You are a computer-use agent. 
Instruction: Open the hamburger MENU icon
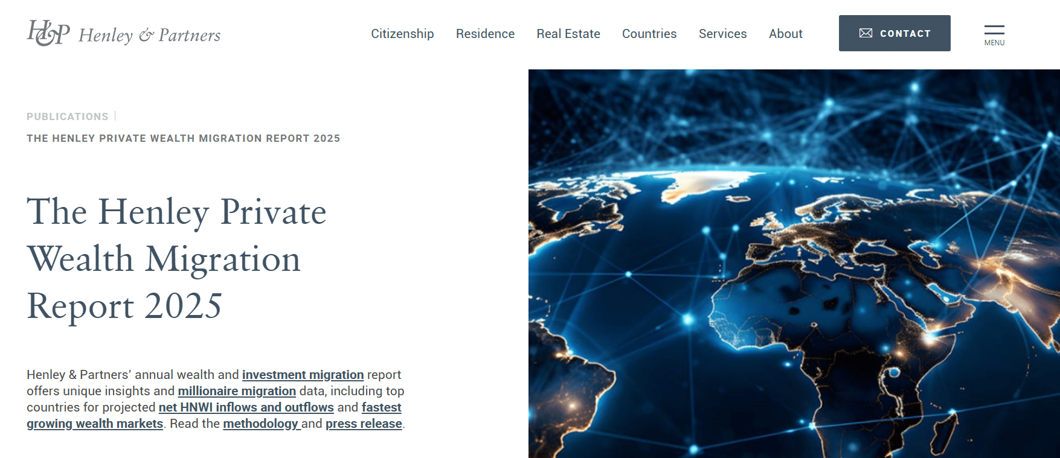994,35
